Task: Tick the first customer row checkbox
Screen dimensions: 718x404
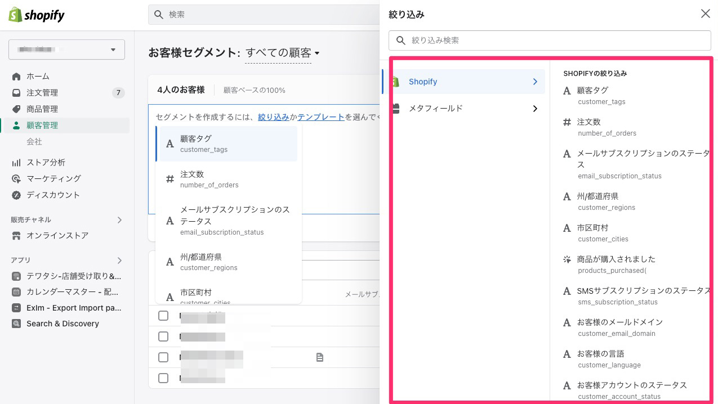Action: click(x=163, y=316)
